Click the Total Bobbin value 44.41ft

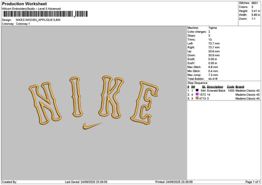213,79
